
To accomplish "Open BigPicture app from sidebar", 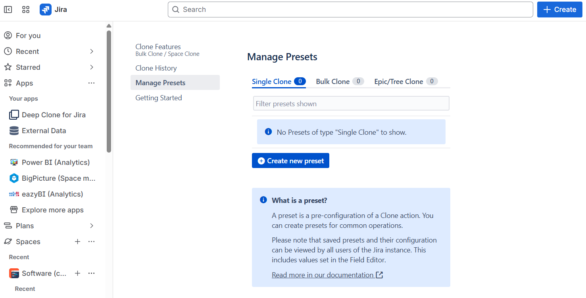I will pyautogui.click(x=58, y=178).
